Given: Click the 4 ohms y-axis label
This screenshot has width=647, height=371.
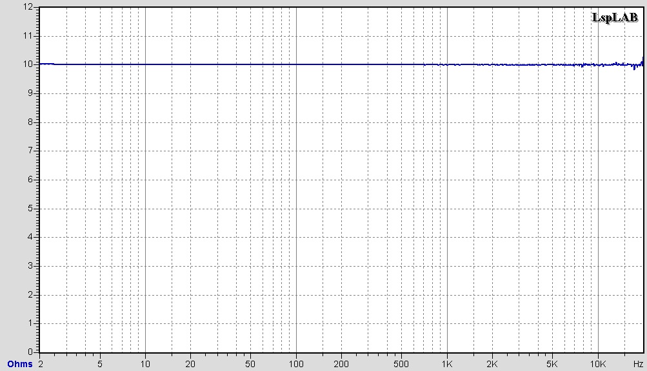Looking at the screenshot, I should point(30,237).
